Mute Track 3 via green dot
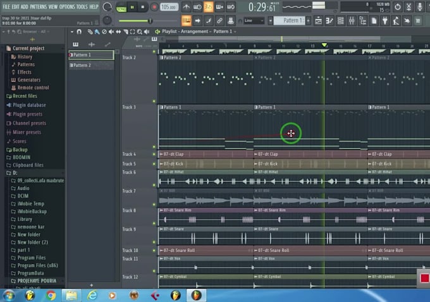The image size is (430, 302). 154,147
